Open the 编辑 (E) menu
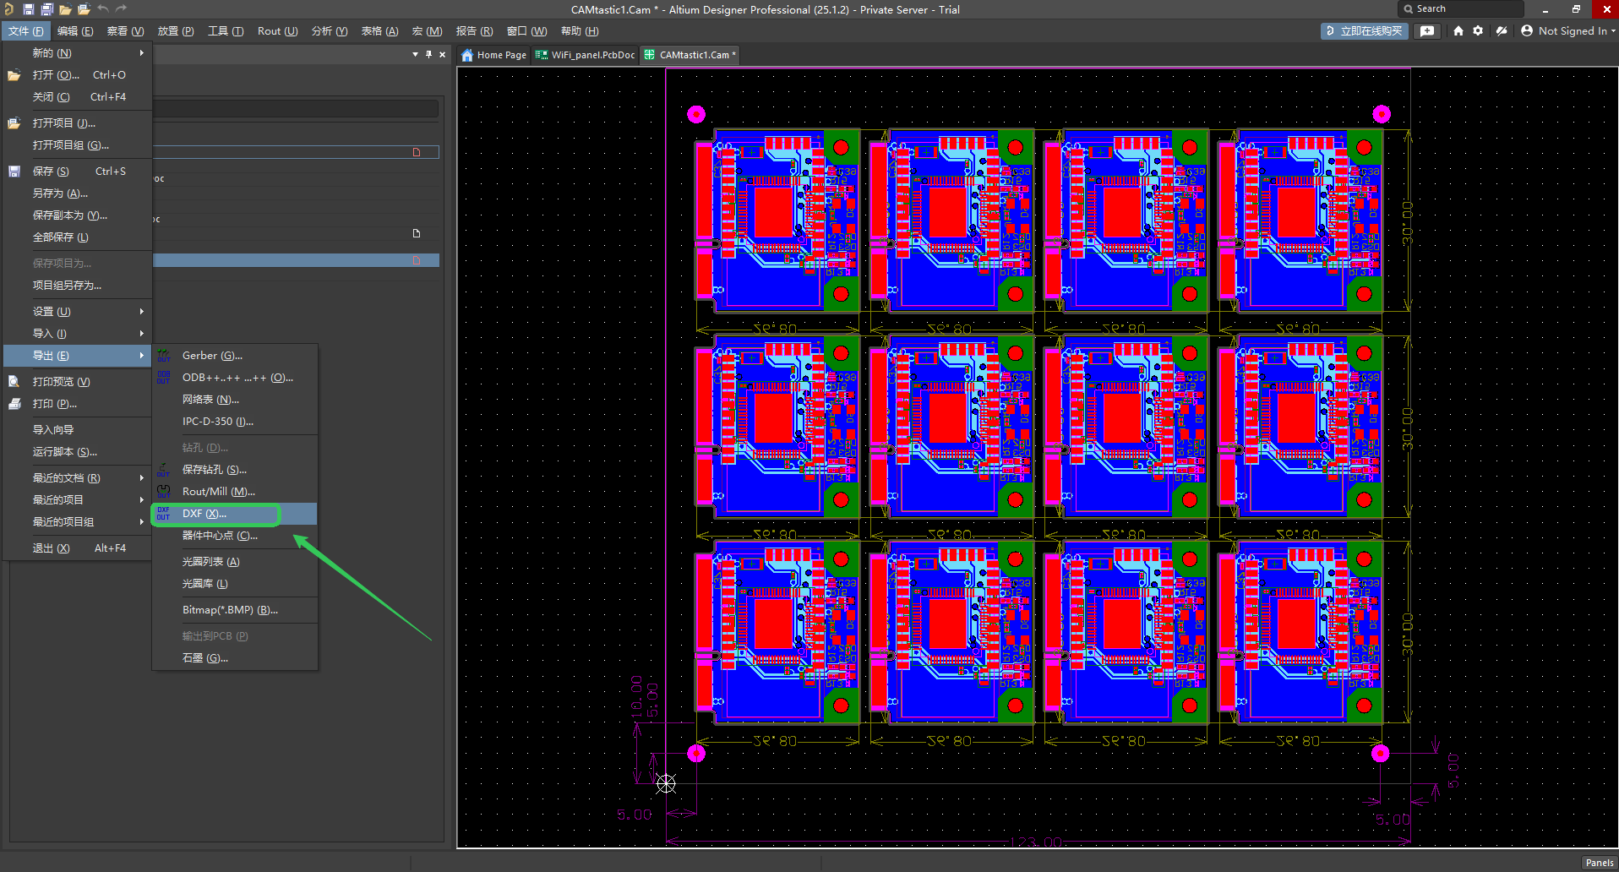The height and width of the screenshot is (872, 1619). [75, 31]
